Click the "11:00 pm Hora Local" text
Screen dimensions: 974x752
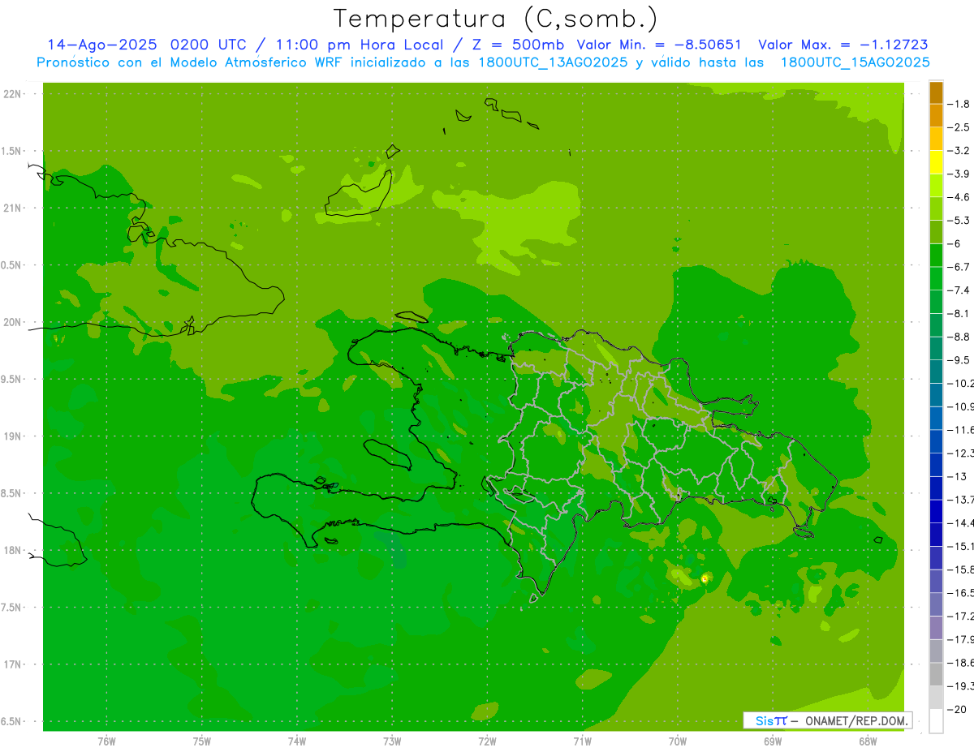[360, 45]
